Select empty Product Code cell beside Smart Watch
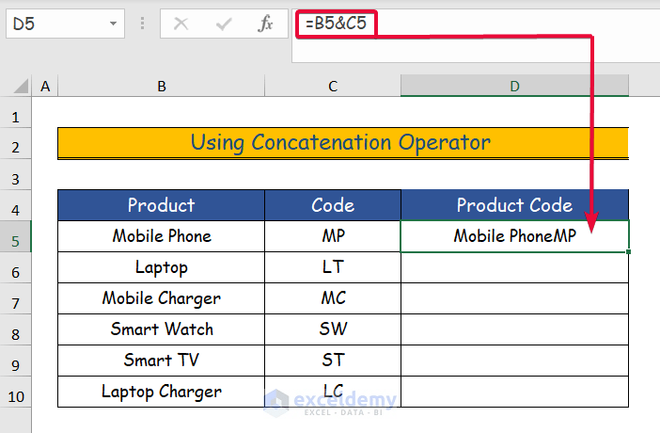 click(514, 329)
